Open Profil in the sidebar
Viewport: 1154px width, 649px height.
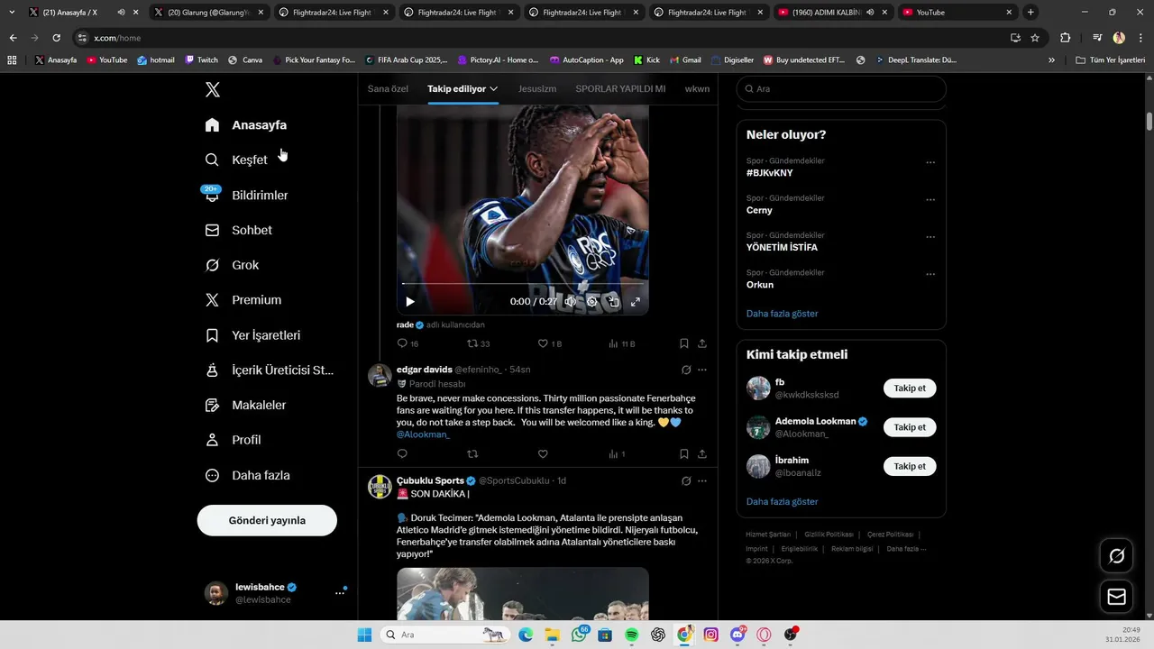234,440
